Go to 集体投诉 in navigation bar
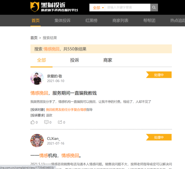185x169 pixels. (x=62, y=20)
